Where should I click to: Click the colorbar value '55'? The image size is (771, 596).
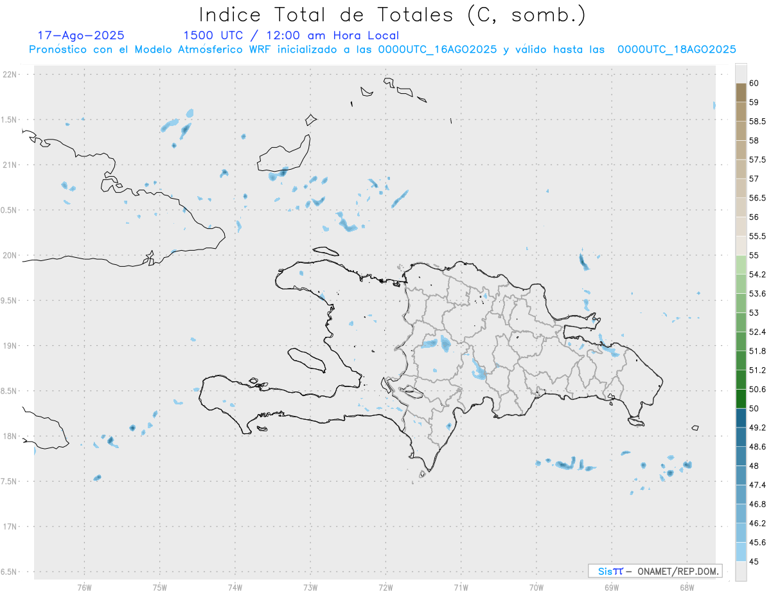click(x=753, y=255)
